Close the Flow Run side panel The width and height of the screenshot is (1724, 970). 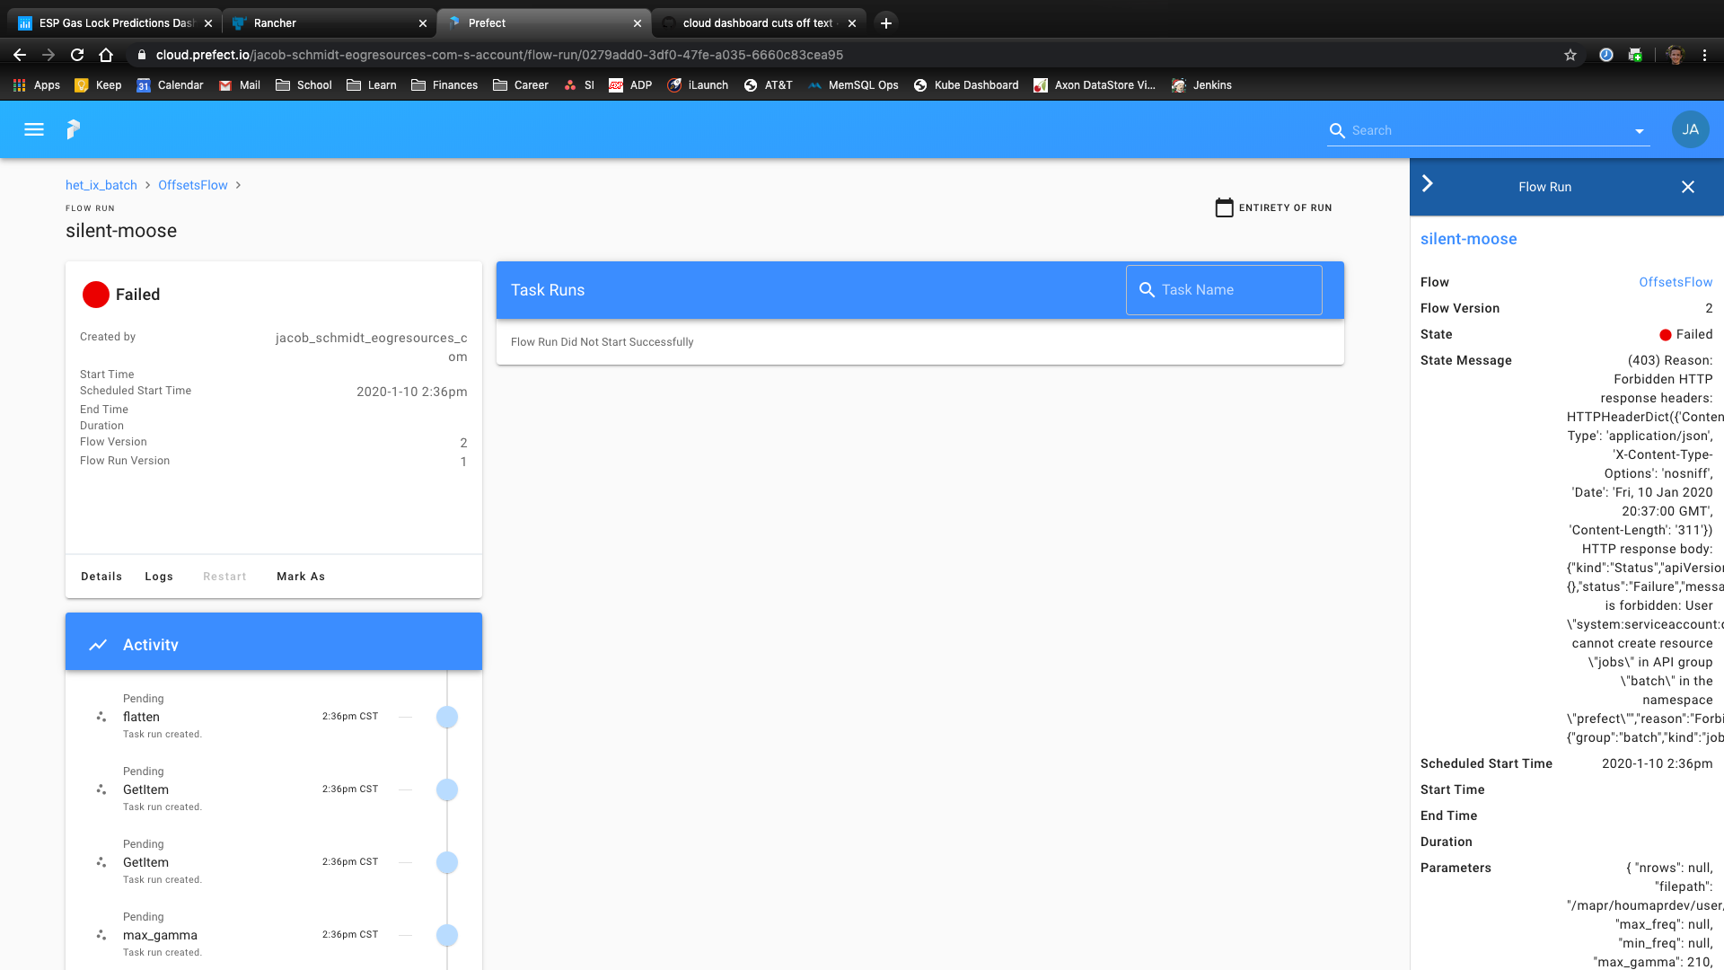1688,187
